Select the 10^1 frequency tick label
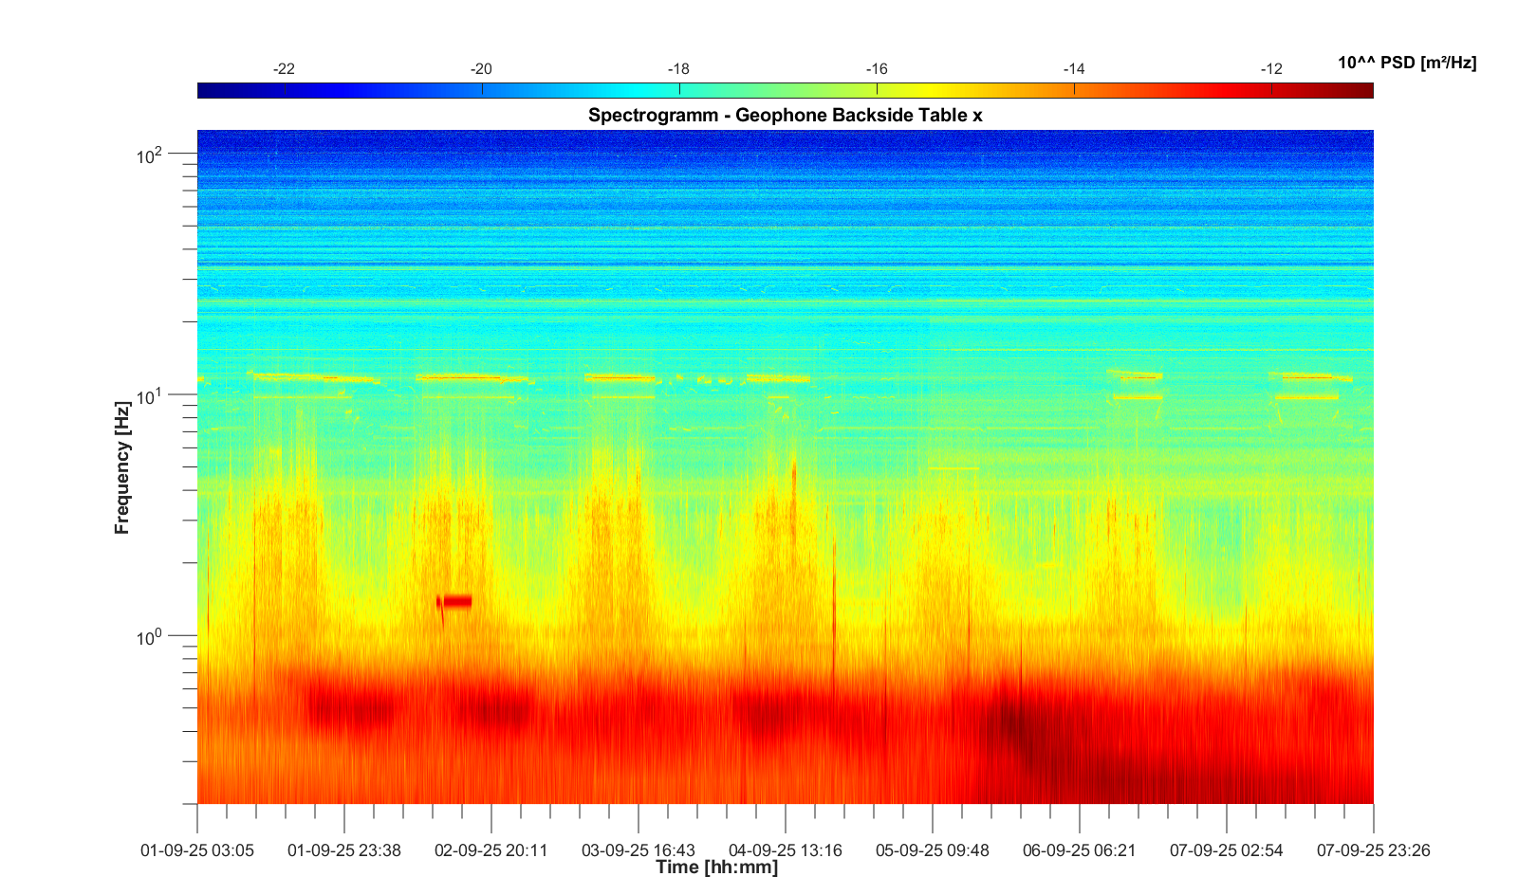The height and width of the screenshot is (895, 1518). [x=150, y=396]
